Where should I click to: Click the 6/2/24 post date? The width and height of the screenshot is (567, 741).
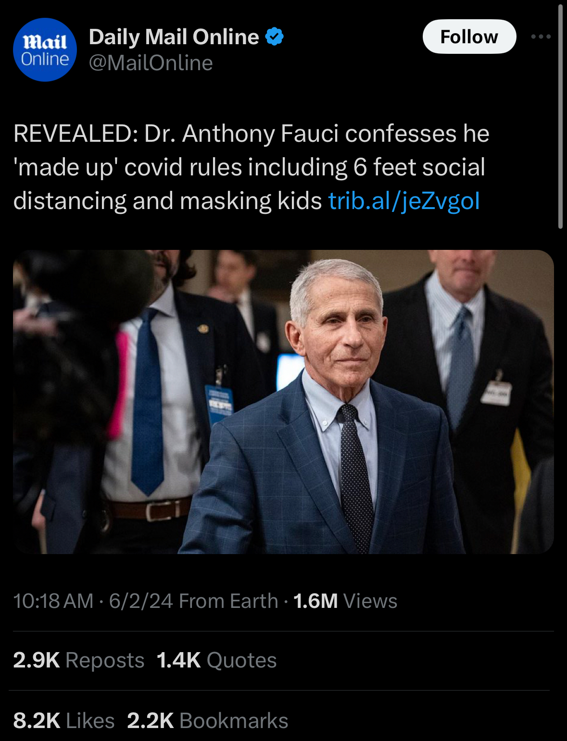click(141, 601)
